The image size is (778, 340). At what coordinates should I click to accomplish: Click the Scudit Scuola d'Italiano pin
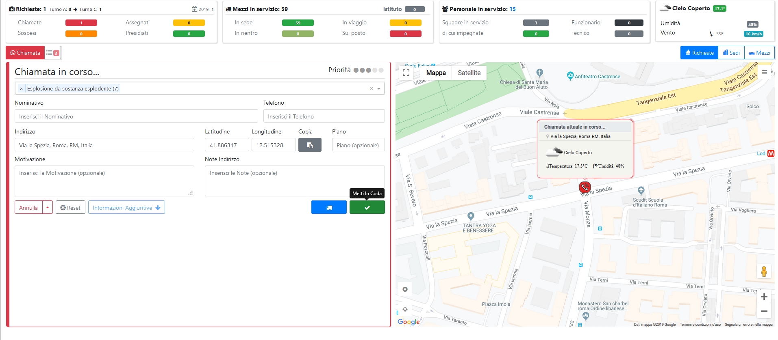click(x=641, y=190)
